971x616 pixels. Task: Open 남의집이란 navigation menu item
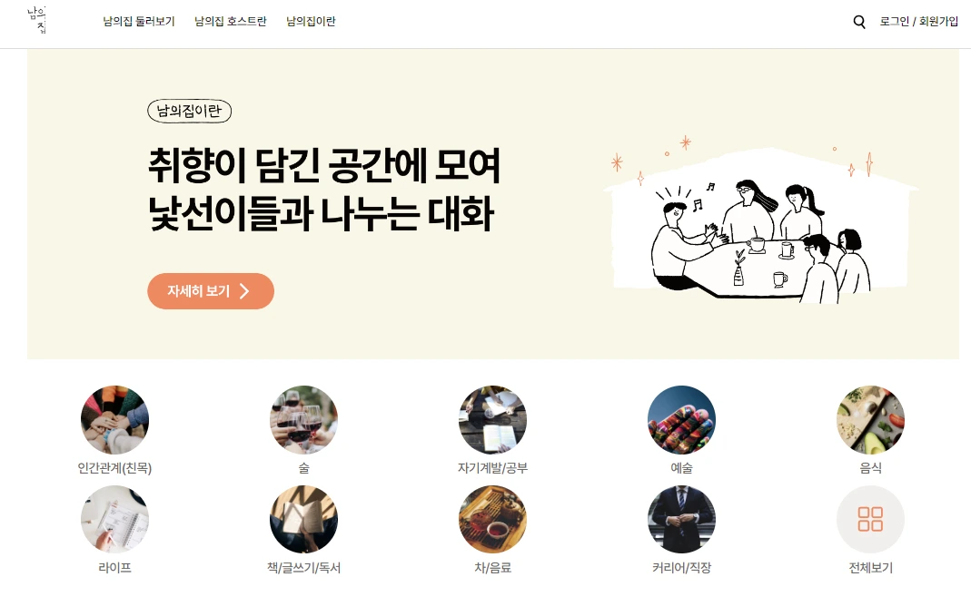(x=311, y=22)
